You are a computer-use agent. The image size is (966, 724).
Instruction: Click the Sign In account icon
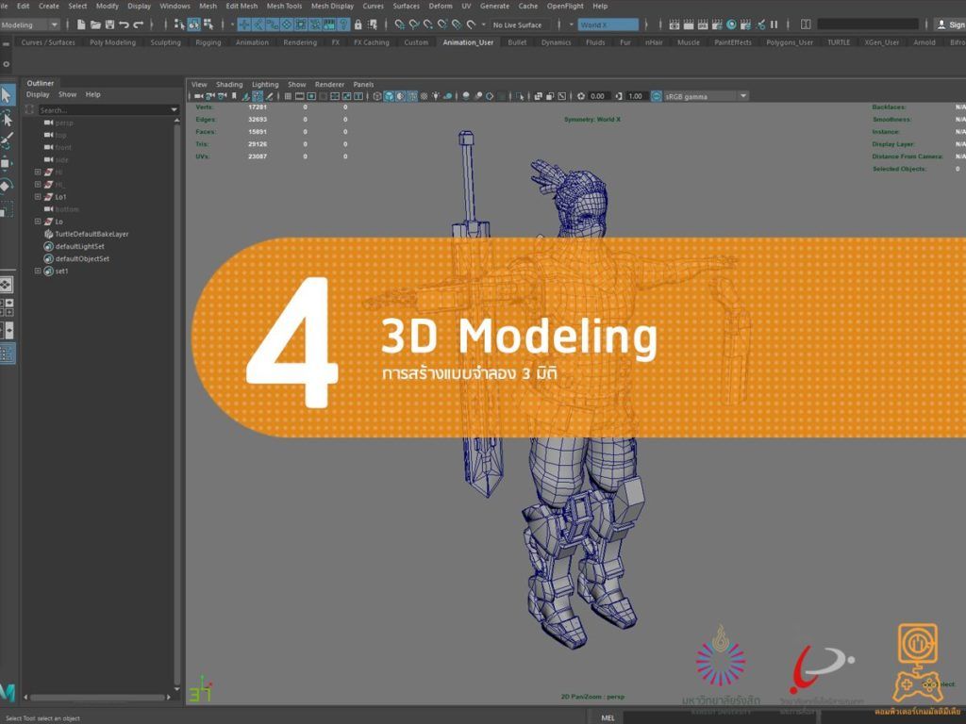[x=941, y=25]
